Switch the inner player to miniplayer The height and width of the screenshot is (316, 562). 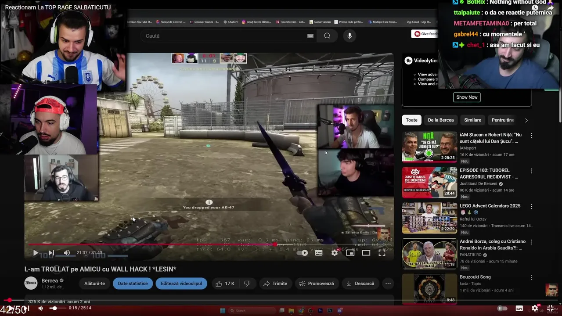pos(350,253)
